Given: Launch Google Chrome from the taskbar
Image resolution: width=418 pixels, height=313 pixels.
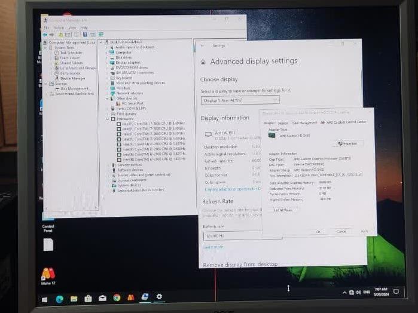Looking at the screenshot, I should [117, 297].
